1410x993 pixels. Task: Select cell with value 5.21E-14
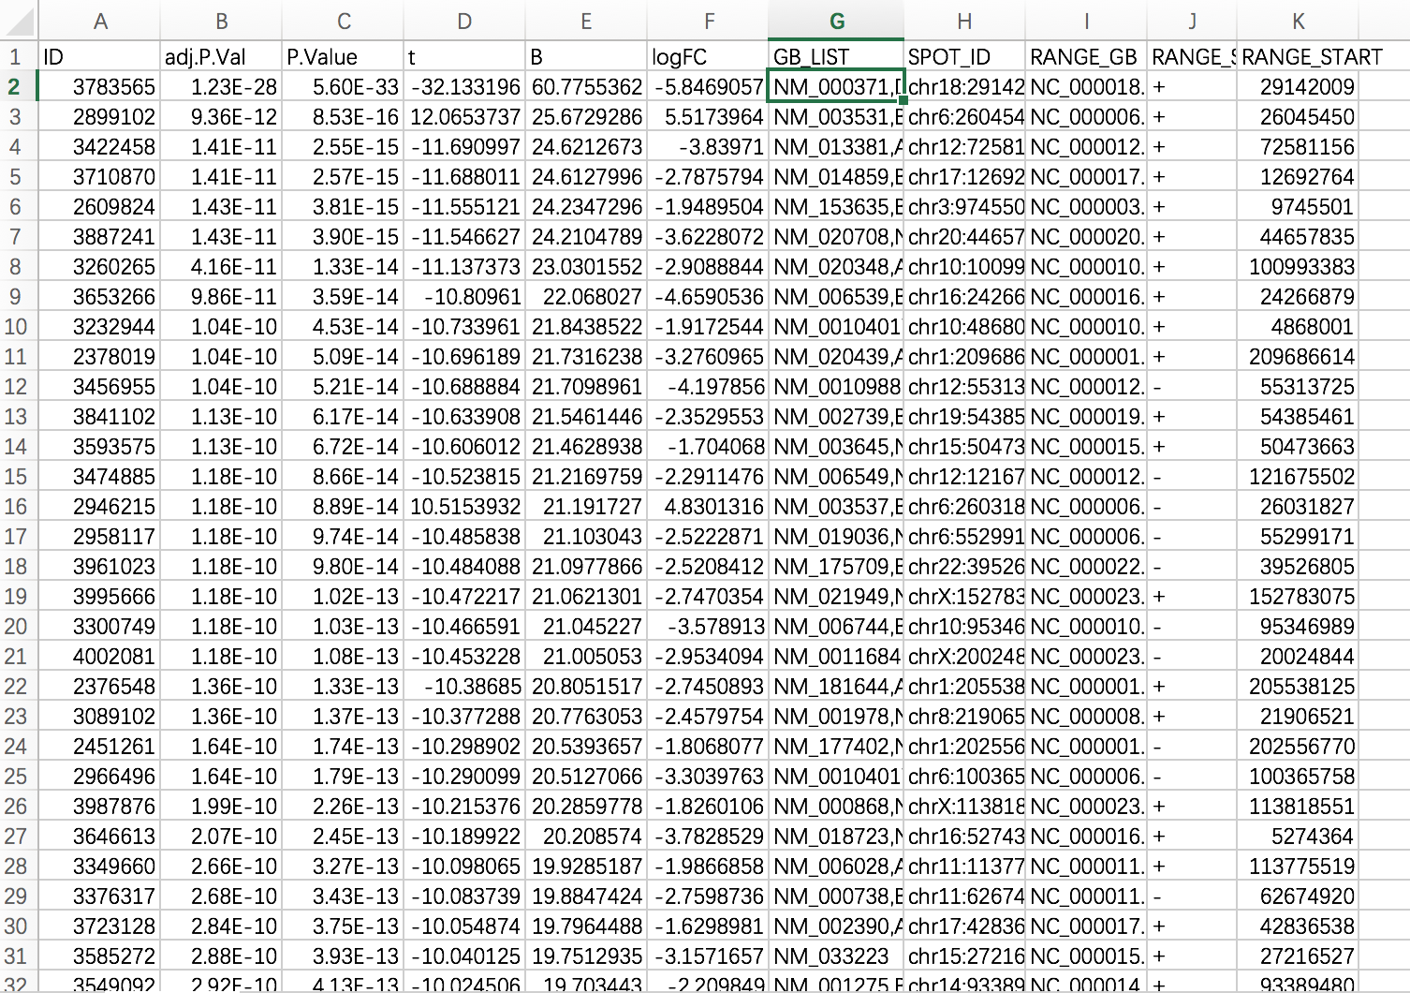tap(343, 386)
